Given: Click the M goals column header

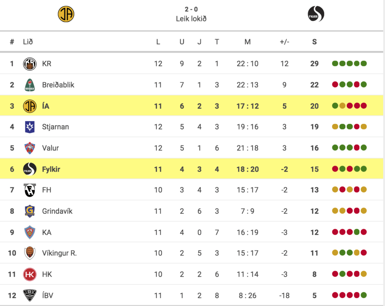Looking at the screenshot, I should [247, 42].
